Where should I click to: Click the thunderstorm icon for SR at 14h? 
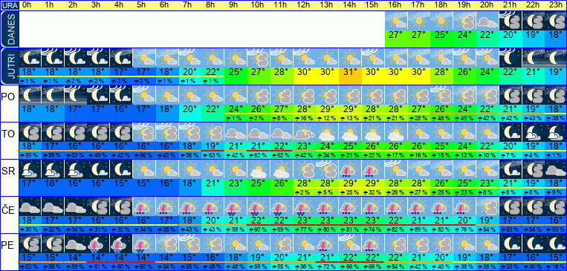pos(350,169)
